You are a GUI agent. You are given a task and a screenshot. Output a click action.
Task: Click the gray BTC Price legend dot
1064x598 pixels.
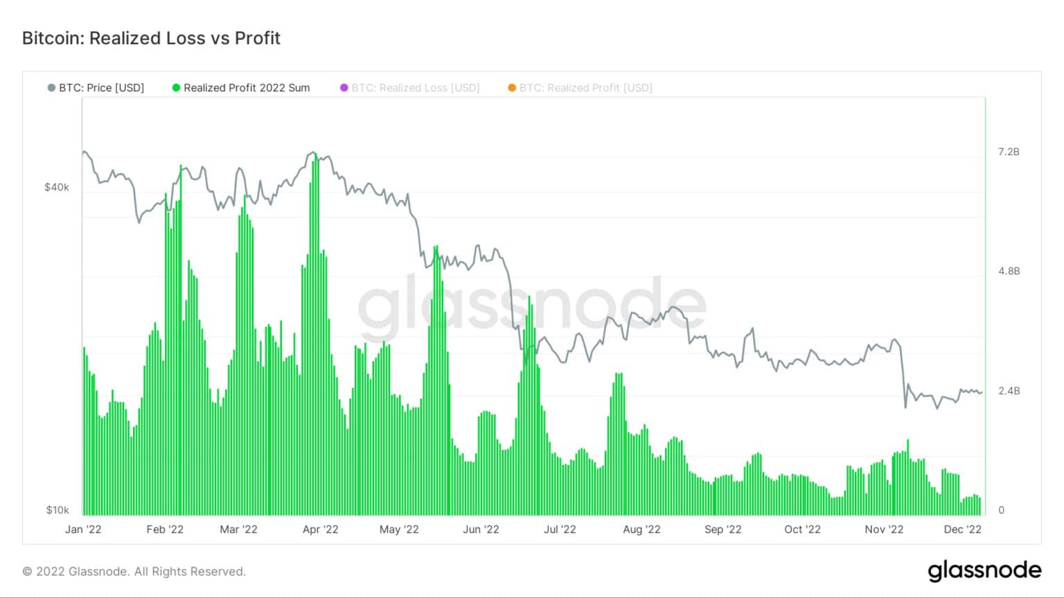coord(51,88)
